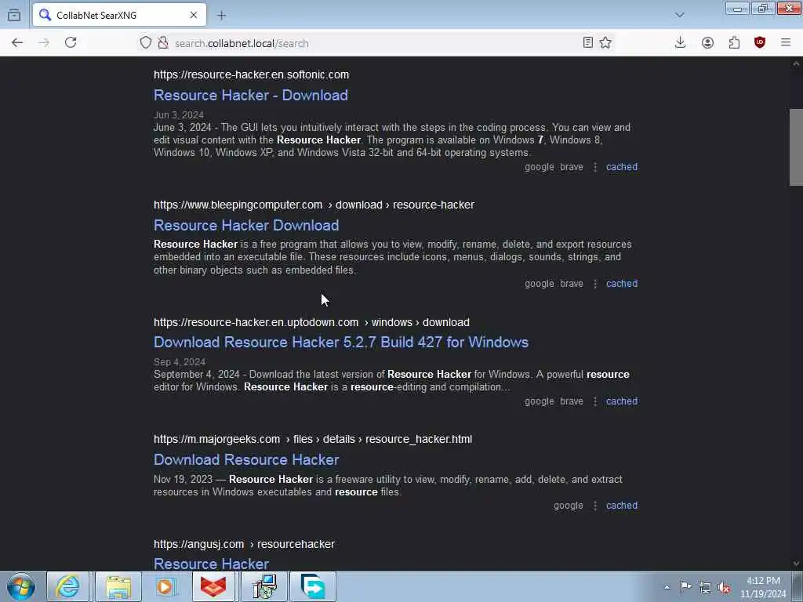Open Windows Explorer folder taskbar icon

coord(118,586)
